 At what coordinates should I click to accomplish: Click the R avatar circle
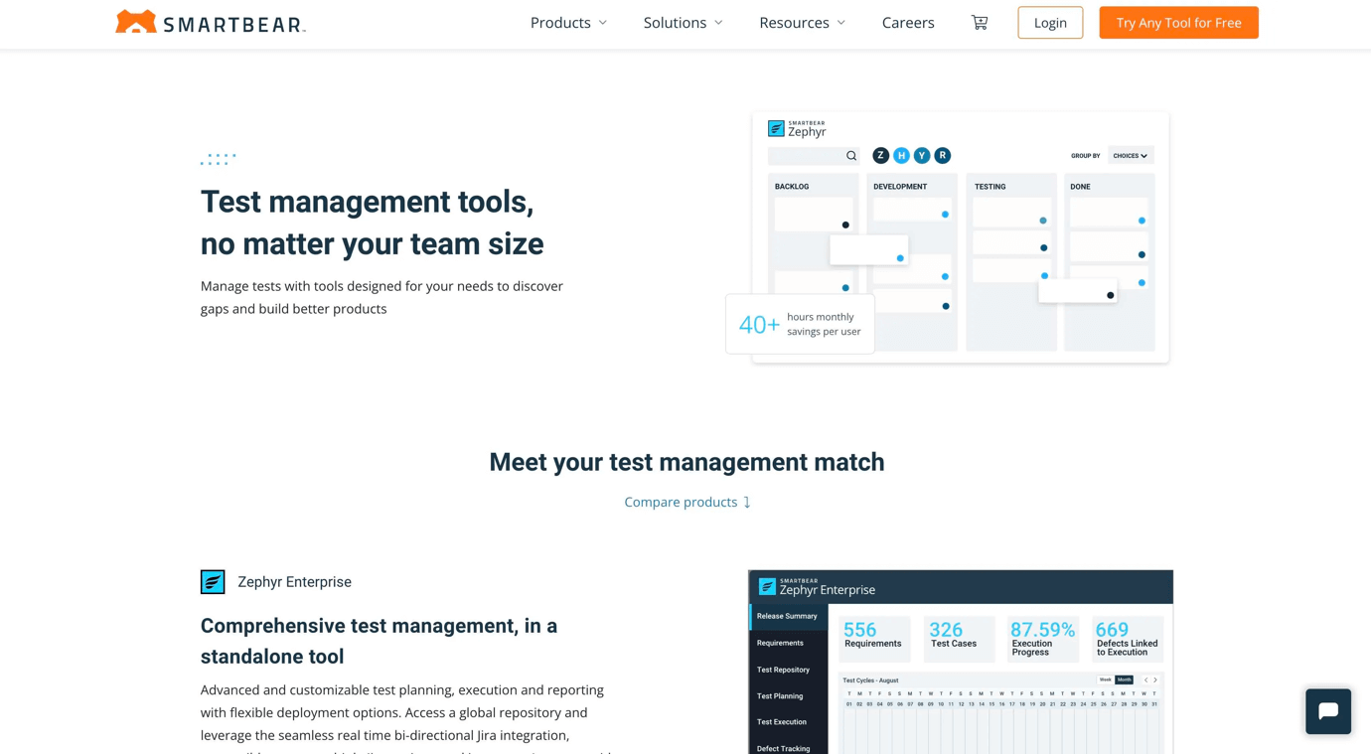click(943, 156)
